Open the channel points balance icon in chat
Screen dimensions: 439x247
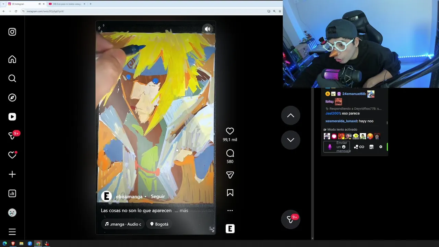point(359,147)
